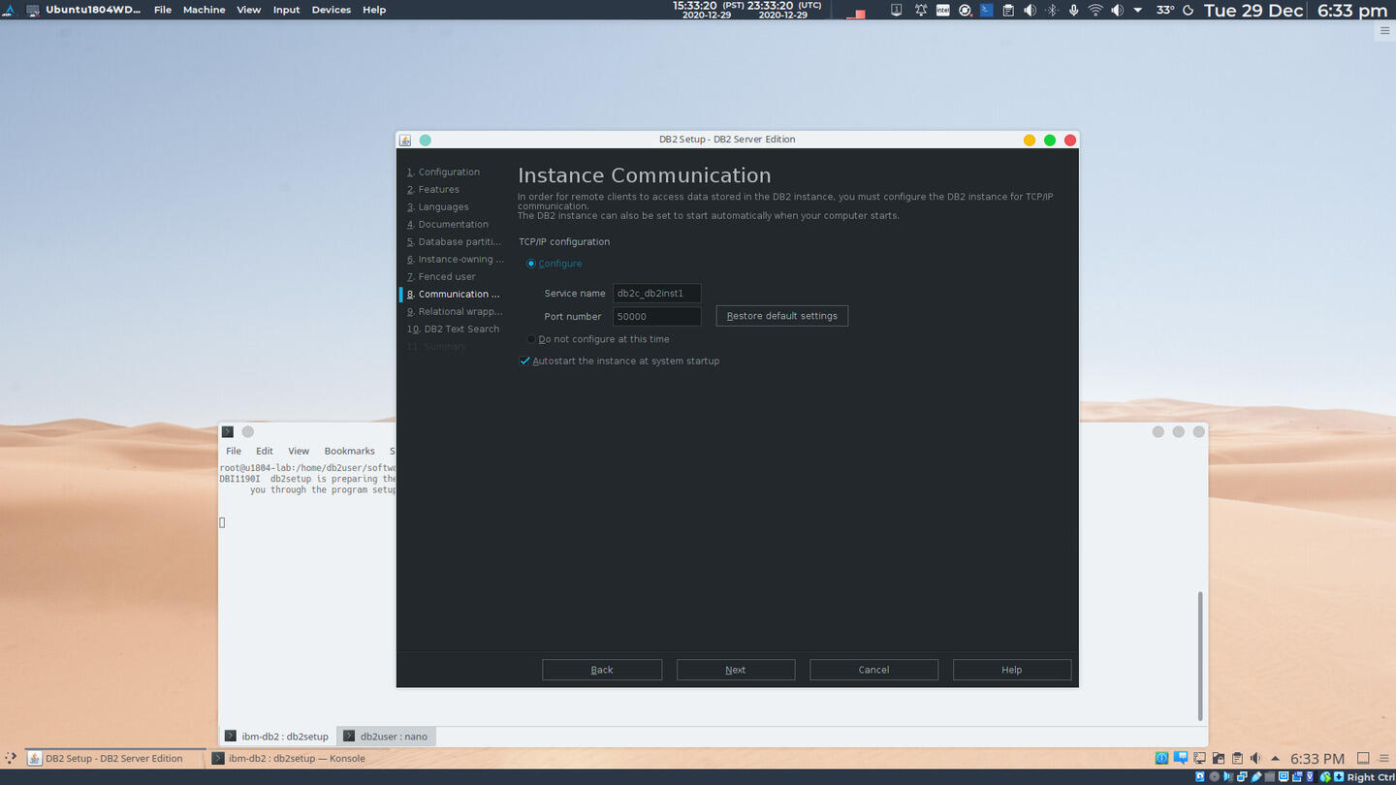The height and width of the screenshot is (785, 1396).
Task: Go to step 6 Instance-owning
Action: pos(455,259)
